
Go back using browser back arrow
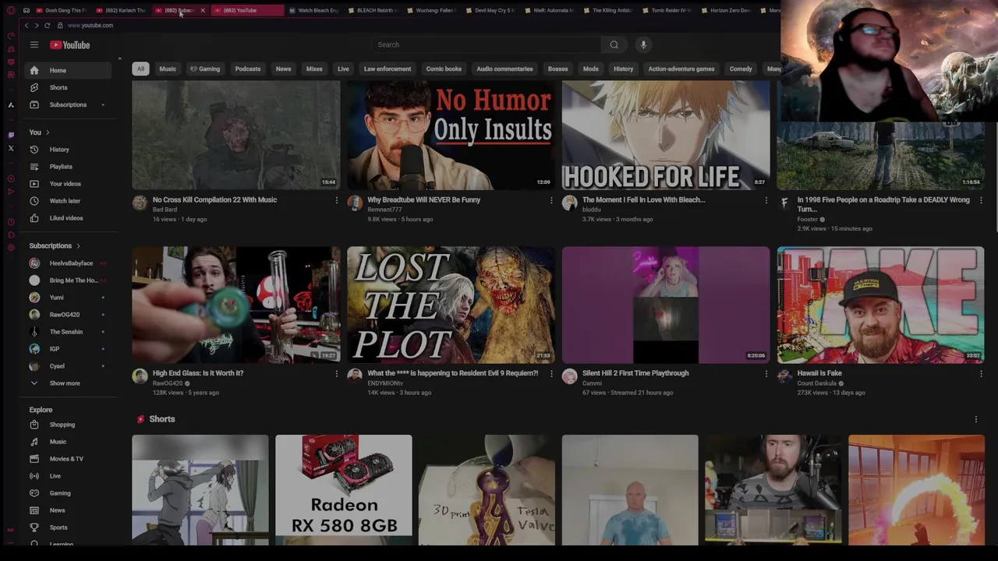(x=26, y=25)
